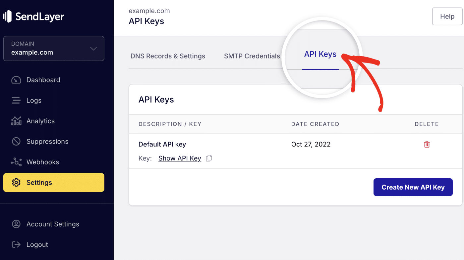464x260 pixels.
Task: Open the domain selector chevron
Action: tap(93, 48)
